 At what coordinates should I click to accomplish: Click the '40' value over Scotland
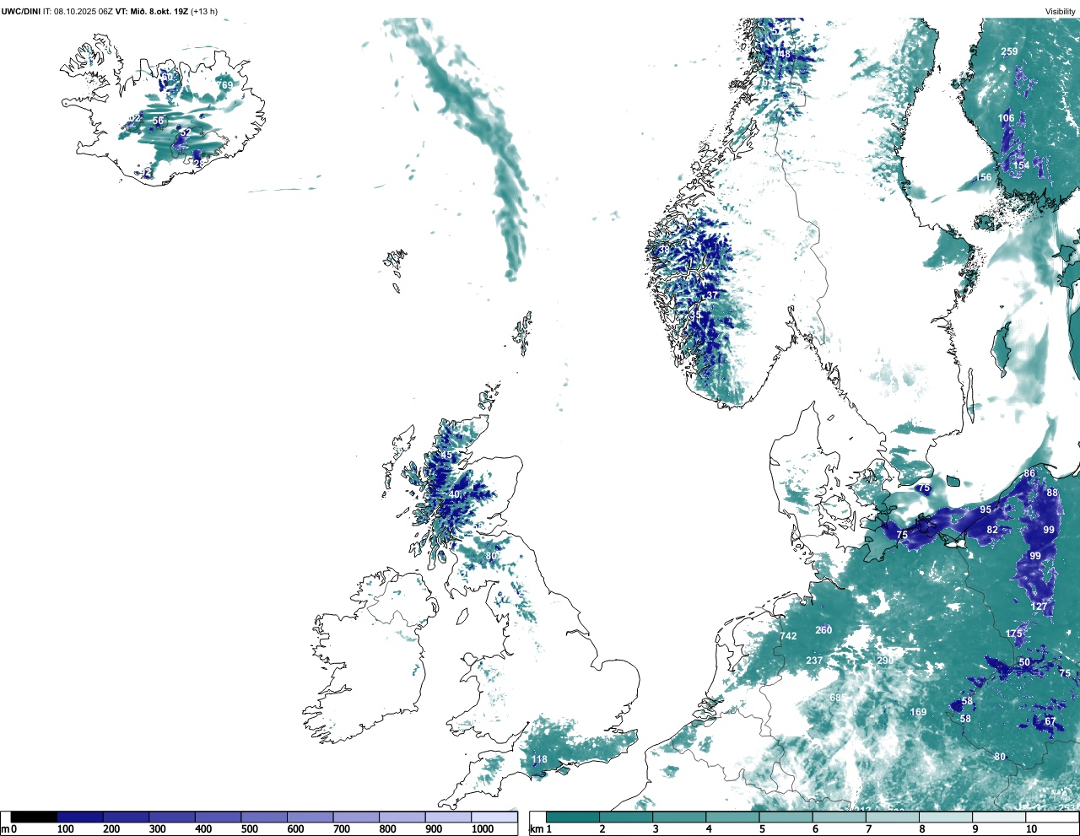[x=454, y=494]
